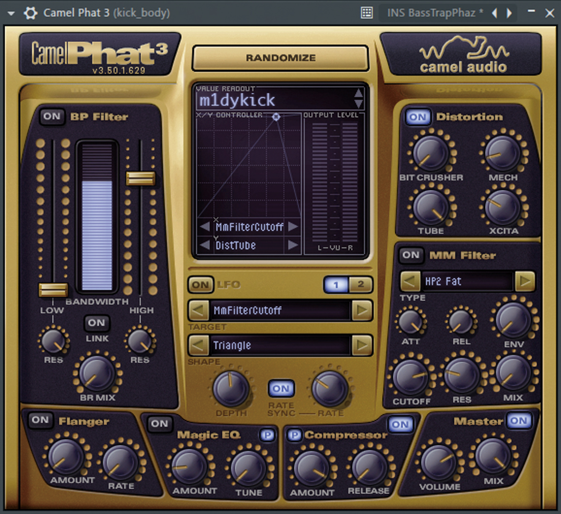This screenshot has height=514, width=561.
Task: Click the MM Filter ATT knob
Action: [410, 322]
